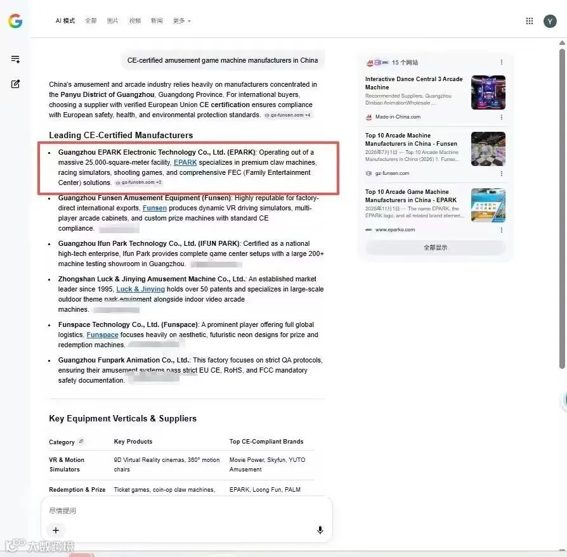Click Funsen arcade hall thumbnail
The width and height of the screenshot is (567, 557).
[488, 149]
